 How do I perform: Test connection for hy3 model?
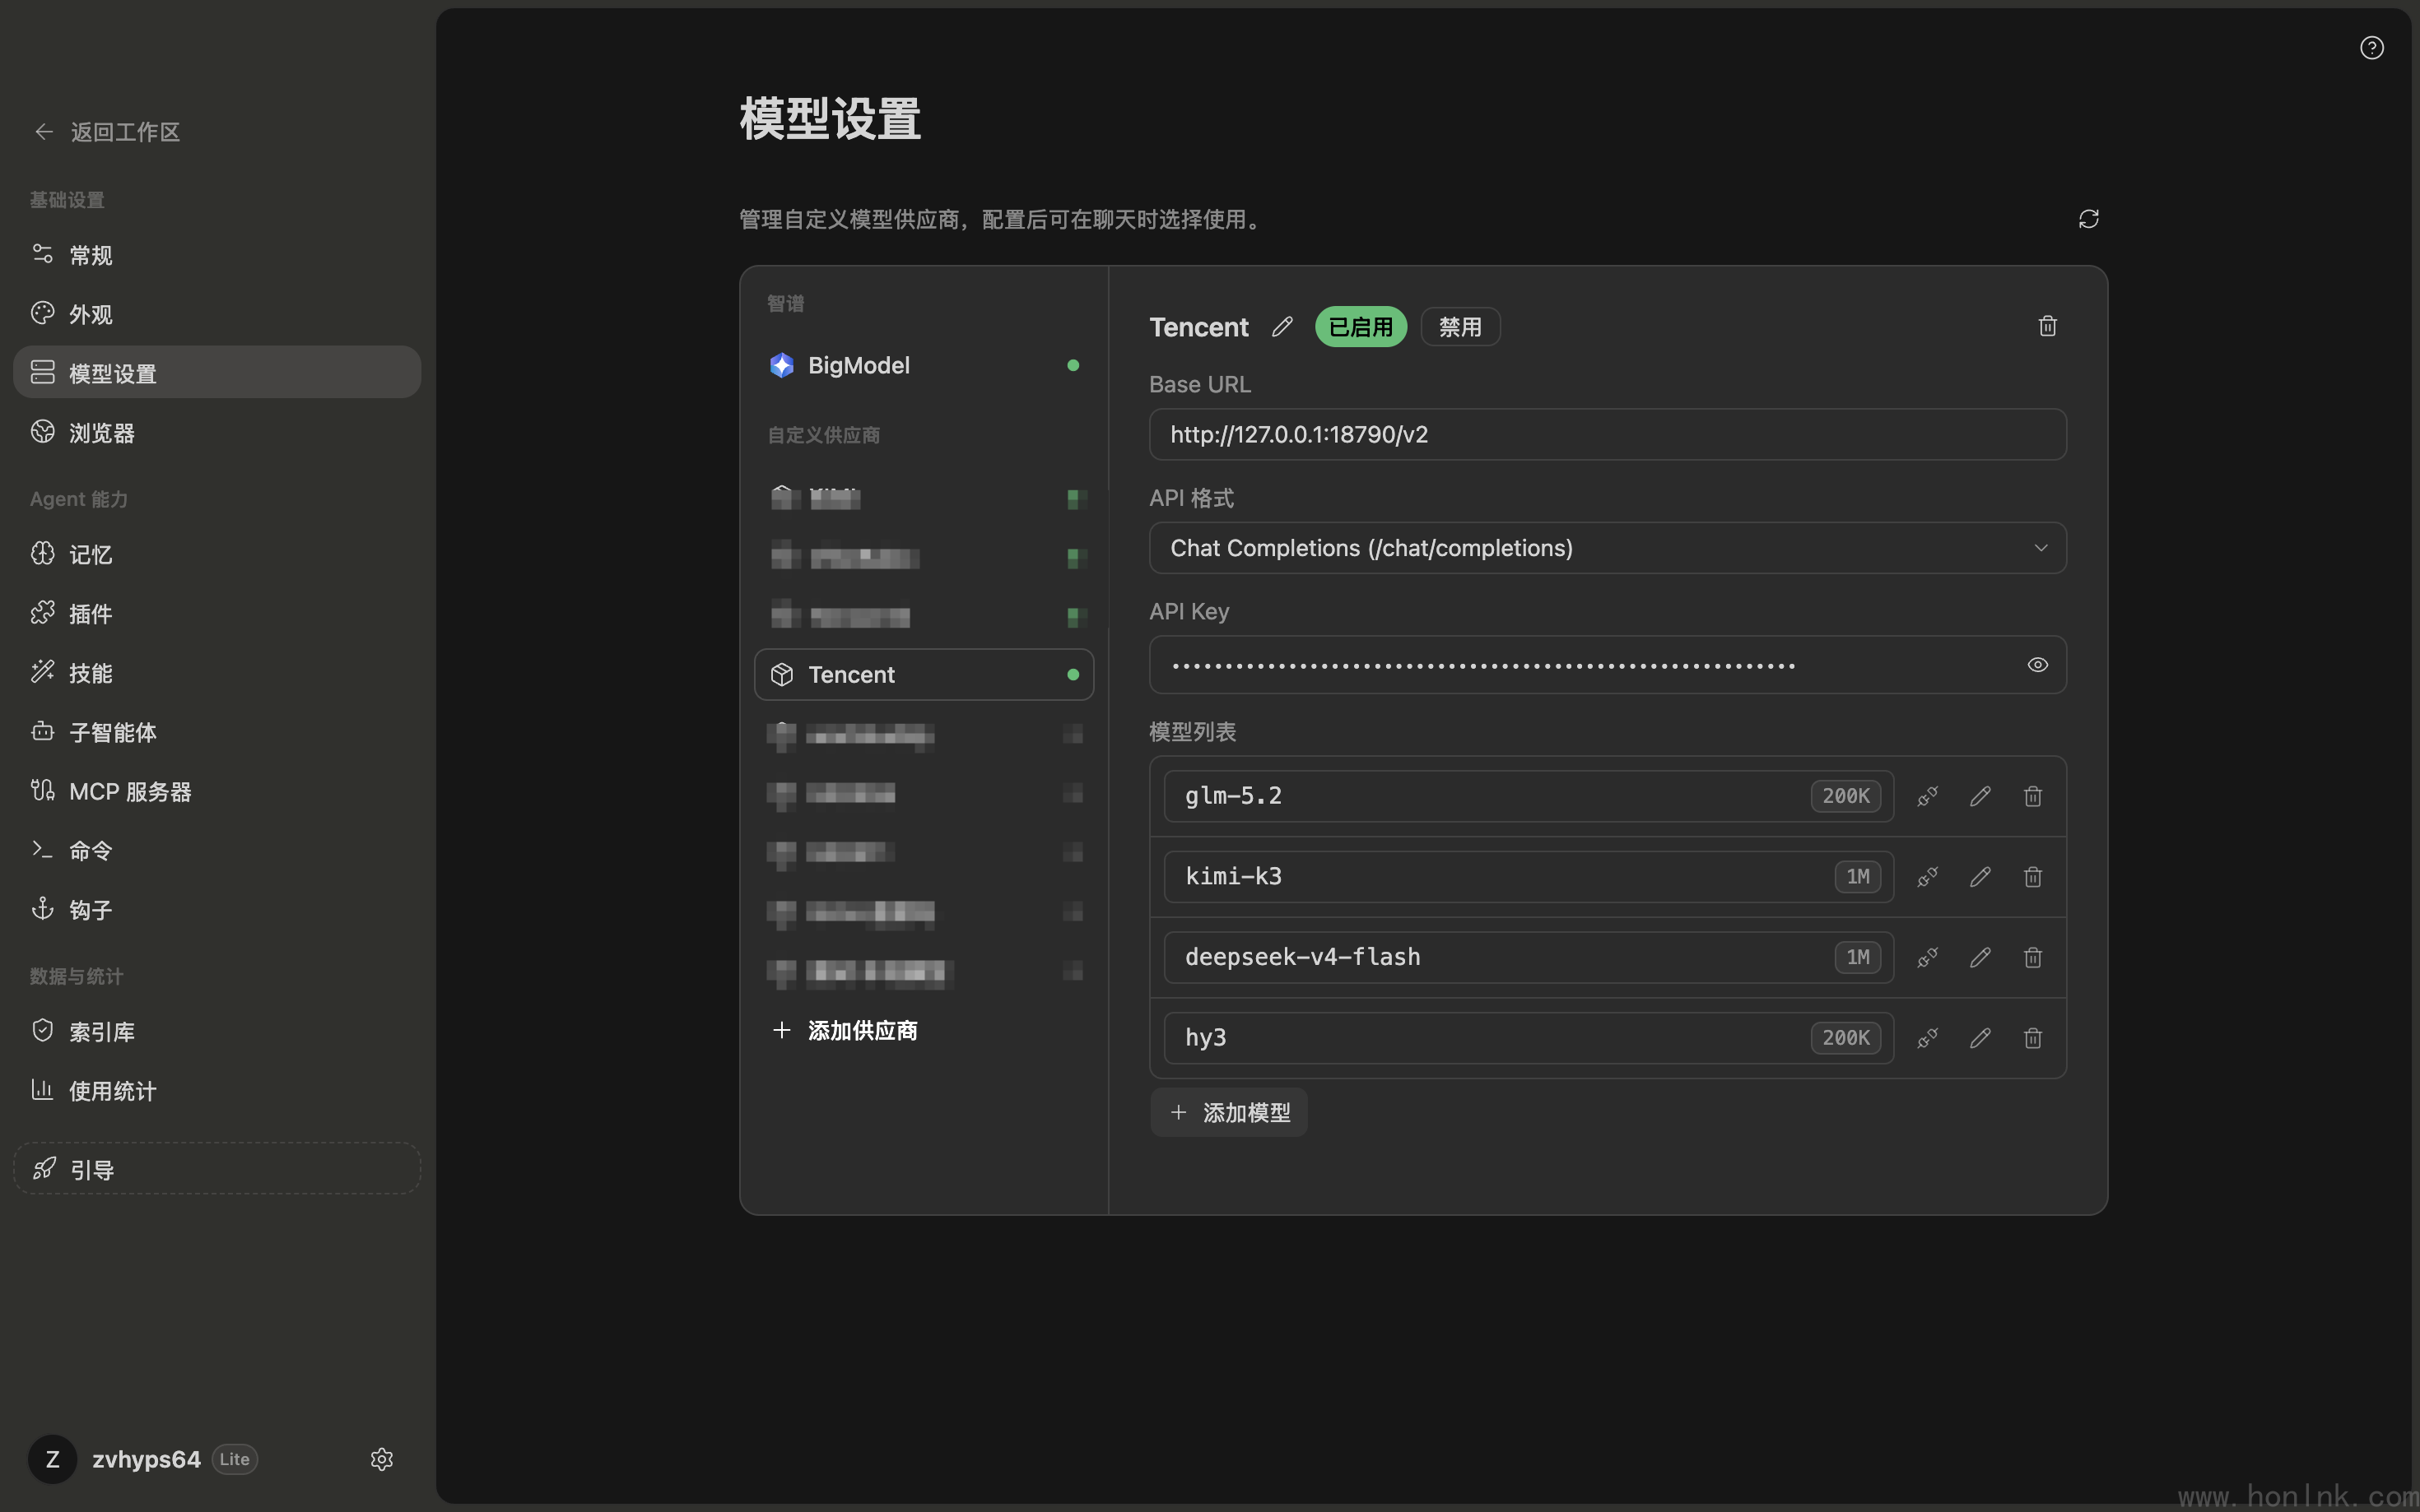[x=1927, y=1038]
